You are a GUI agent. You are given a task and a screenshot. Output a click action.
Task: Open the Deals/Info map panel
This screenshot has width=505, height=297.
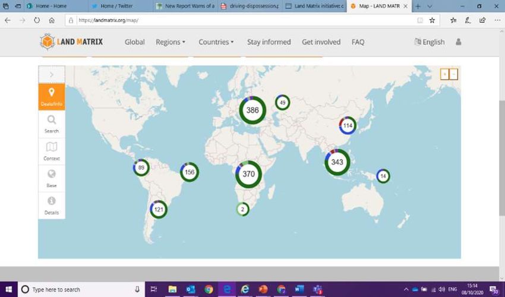pyautogui.click(x=52, y=97)
